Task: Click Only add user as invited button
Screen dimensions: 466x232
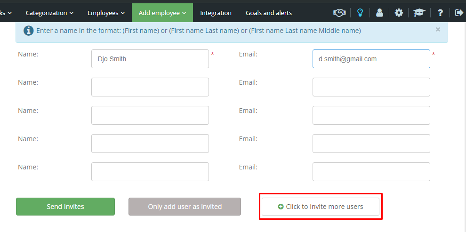Action: click(185, 207)
